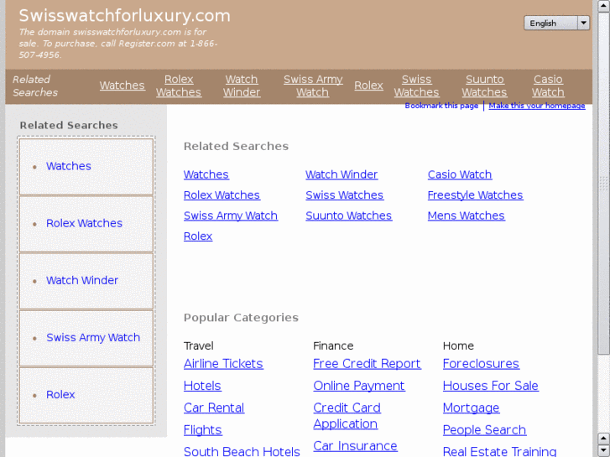
Task: Open Swiss Watches link in main content
Action: tap(345, 195)
